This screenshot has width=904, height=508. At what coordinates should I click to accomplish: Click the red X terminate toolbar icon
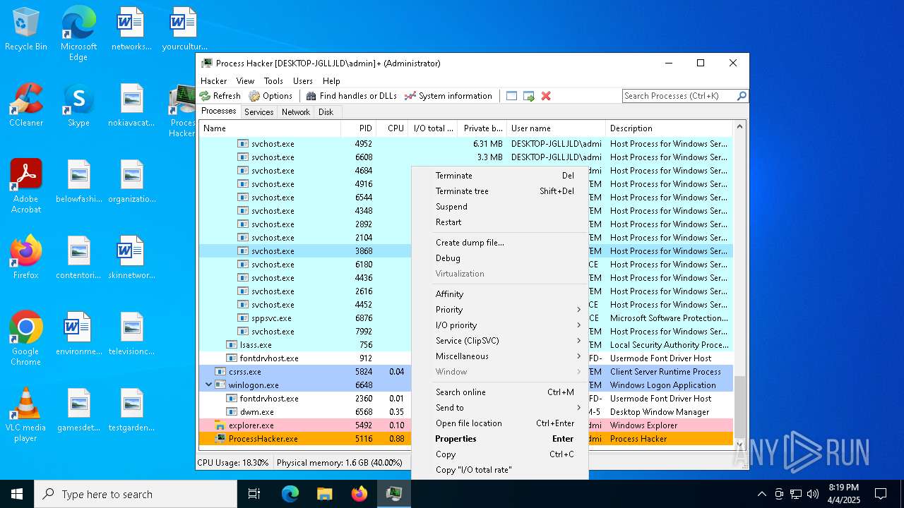point(546,96)
